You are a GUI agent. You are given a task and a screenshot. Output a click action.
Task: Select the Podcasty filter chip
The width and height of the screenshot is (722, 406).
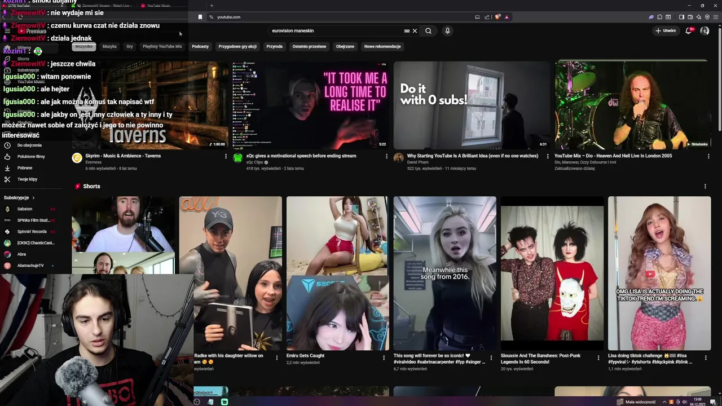200,47
